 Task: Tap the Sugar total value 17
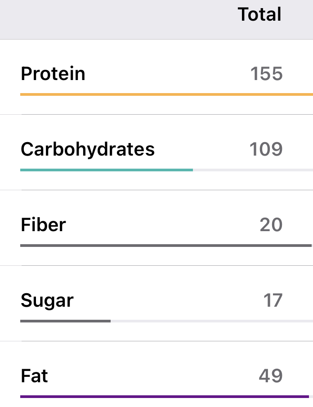[x=273, y=300]
